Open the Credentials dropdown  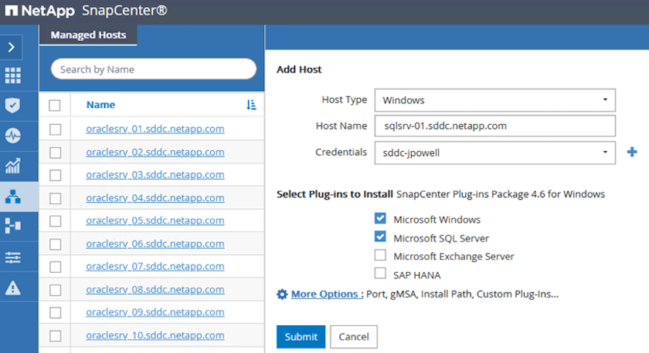pos(494,153)
